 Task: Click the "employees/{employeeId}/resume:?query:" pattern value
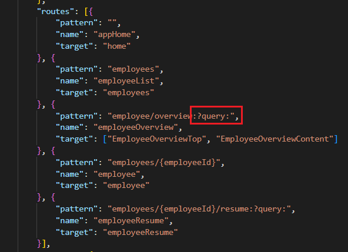point(199,209)
